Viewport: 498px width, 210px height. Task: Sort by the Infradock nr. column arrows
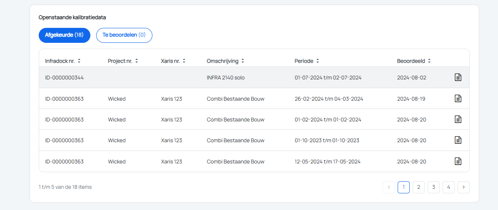tap(79, 61)
